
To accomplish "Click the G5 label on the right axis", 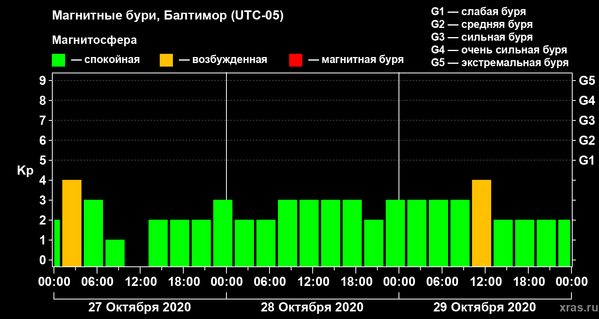I will pyautogui.click(x=587, y=81).
